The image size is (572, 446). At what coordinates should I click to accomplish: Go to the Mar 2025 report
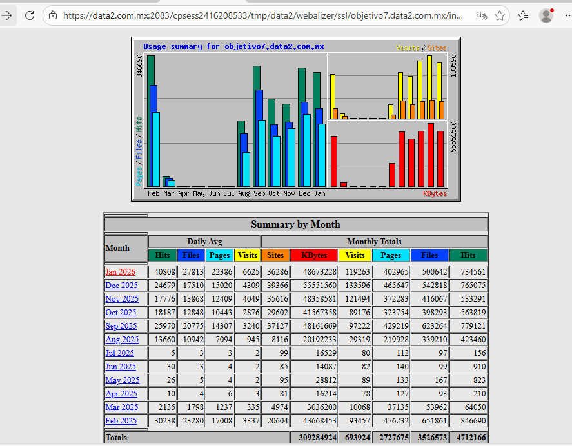(x=122, y=407)
